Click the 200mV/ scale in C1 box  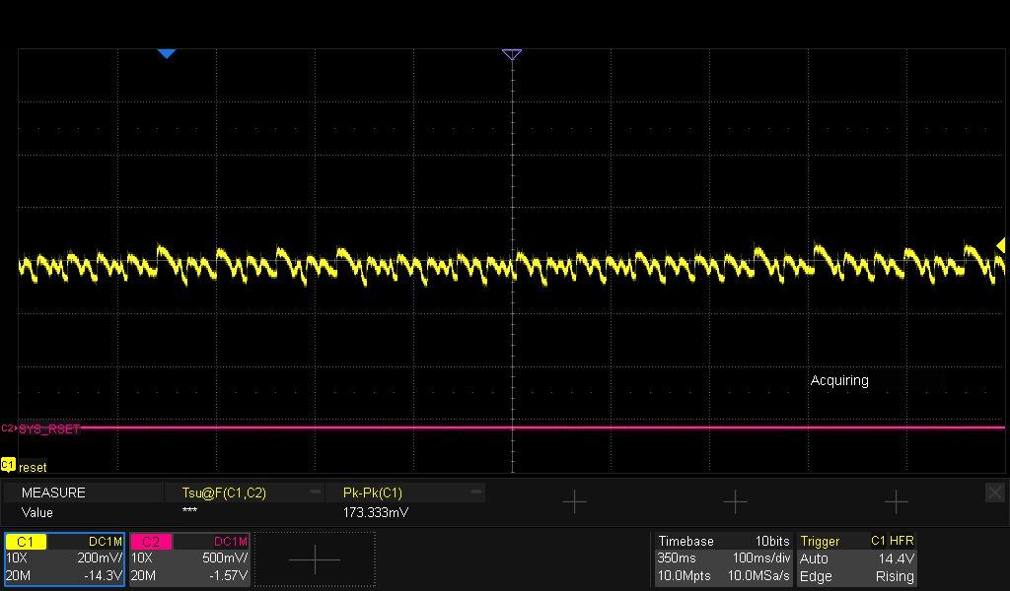tap(99, 558)
